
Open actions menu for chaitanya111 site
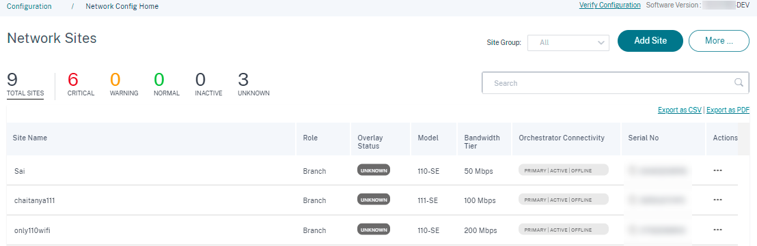[x=717, y=200]
